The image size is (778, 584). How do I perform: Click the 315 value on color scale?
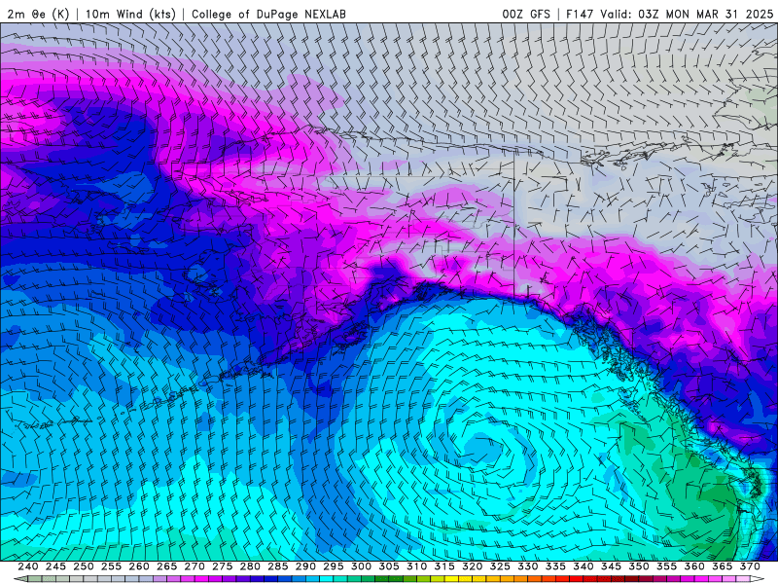coord(444,566)
